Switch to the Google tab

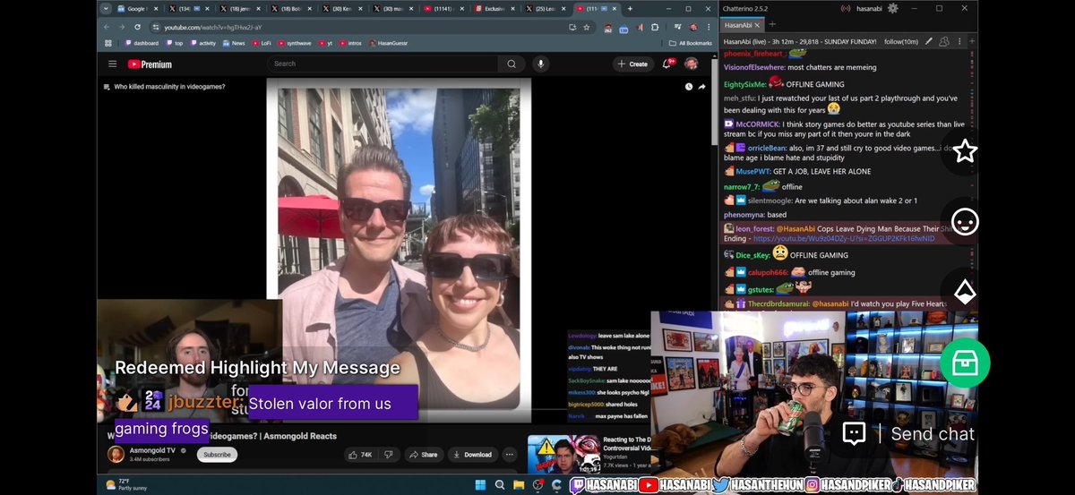[140, 8]
